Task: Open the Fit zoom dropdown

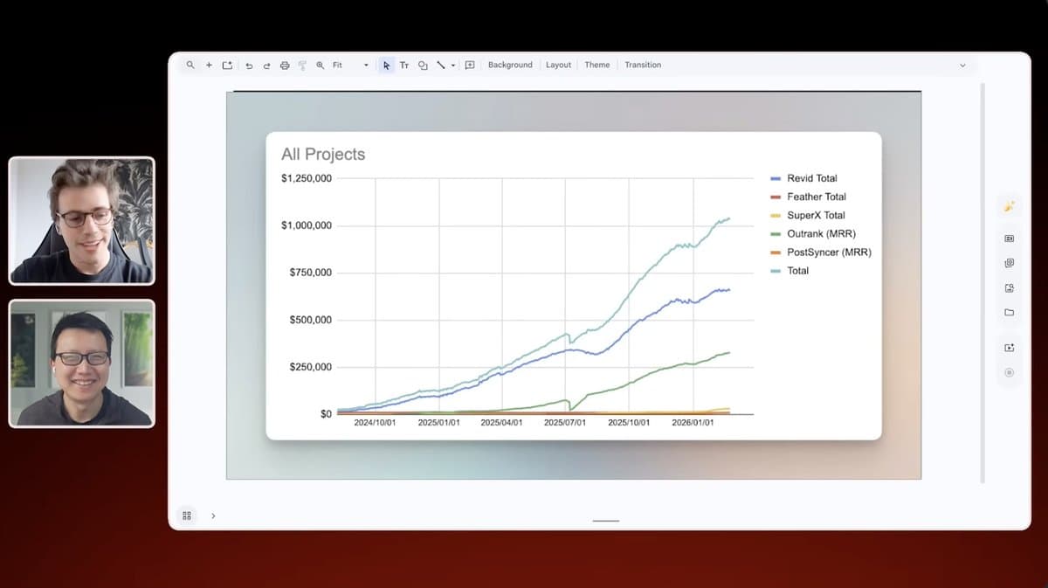Action: pos(341,65)
